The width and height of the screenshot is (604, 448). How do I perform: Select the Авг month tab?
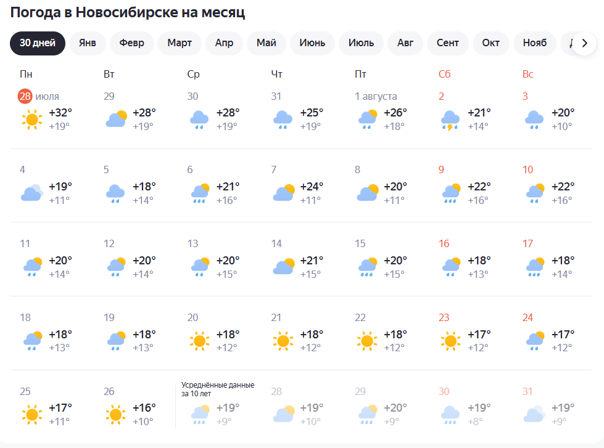[405, 43]
